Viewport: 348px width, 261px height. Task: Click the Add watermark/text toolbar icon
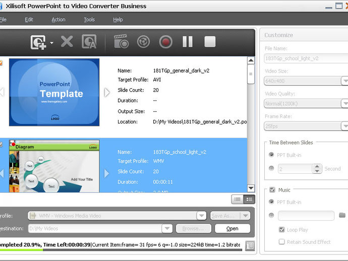point(89,41)
